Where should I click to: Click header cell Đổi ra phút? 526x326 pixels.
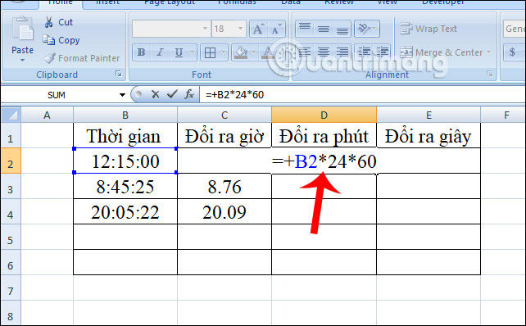(x=324, y=136)
